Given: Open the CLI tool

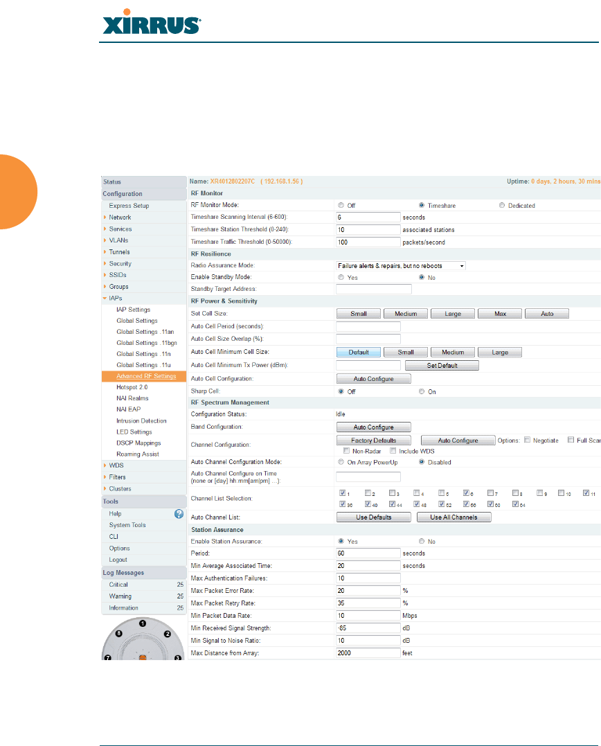Looking at the screenshot, I should [113, 537].
